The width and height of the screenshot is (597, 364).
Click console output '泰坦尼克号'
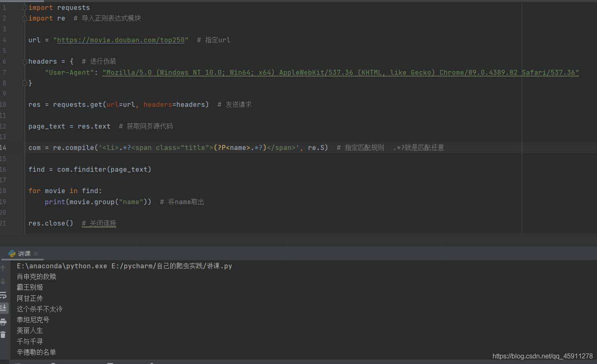33,320
